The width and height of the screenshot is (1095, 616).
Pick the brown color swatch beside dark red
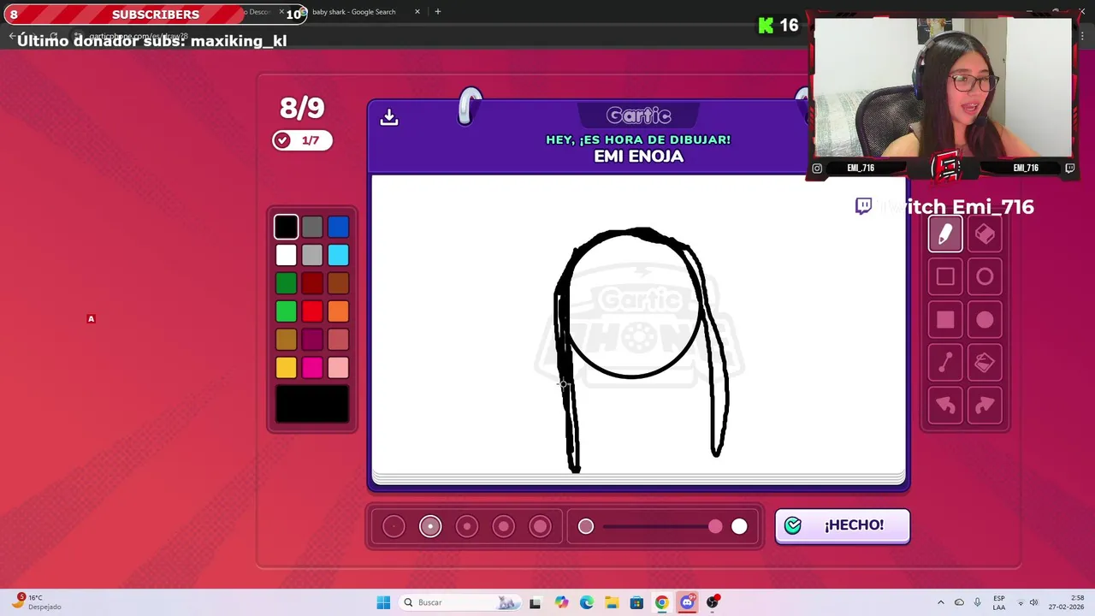point(338,283)
